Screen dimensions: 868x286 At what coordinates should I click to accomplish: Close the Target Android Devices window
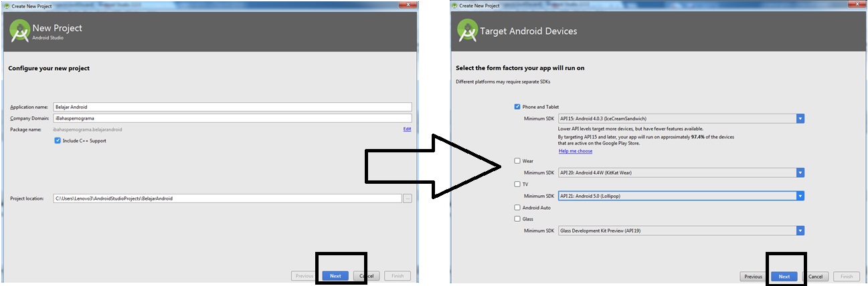coord(857,5)
